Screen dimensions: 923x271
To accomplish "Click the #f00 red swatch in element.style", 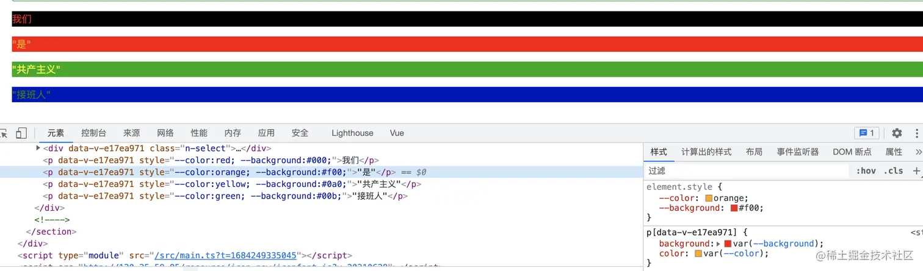I will 734,208.
